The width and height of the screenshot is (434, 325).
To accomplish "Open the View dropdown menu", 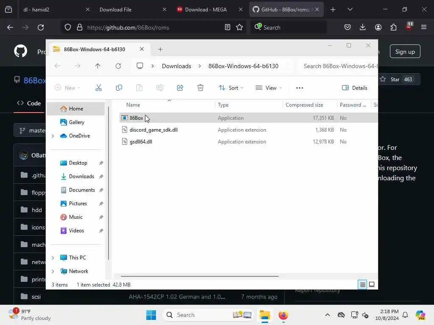I will pyautogui.click(x=268, y=88).
